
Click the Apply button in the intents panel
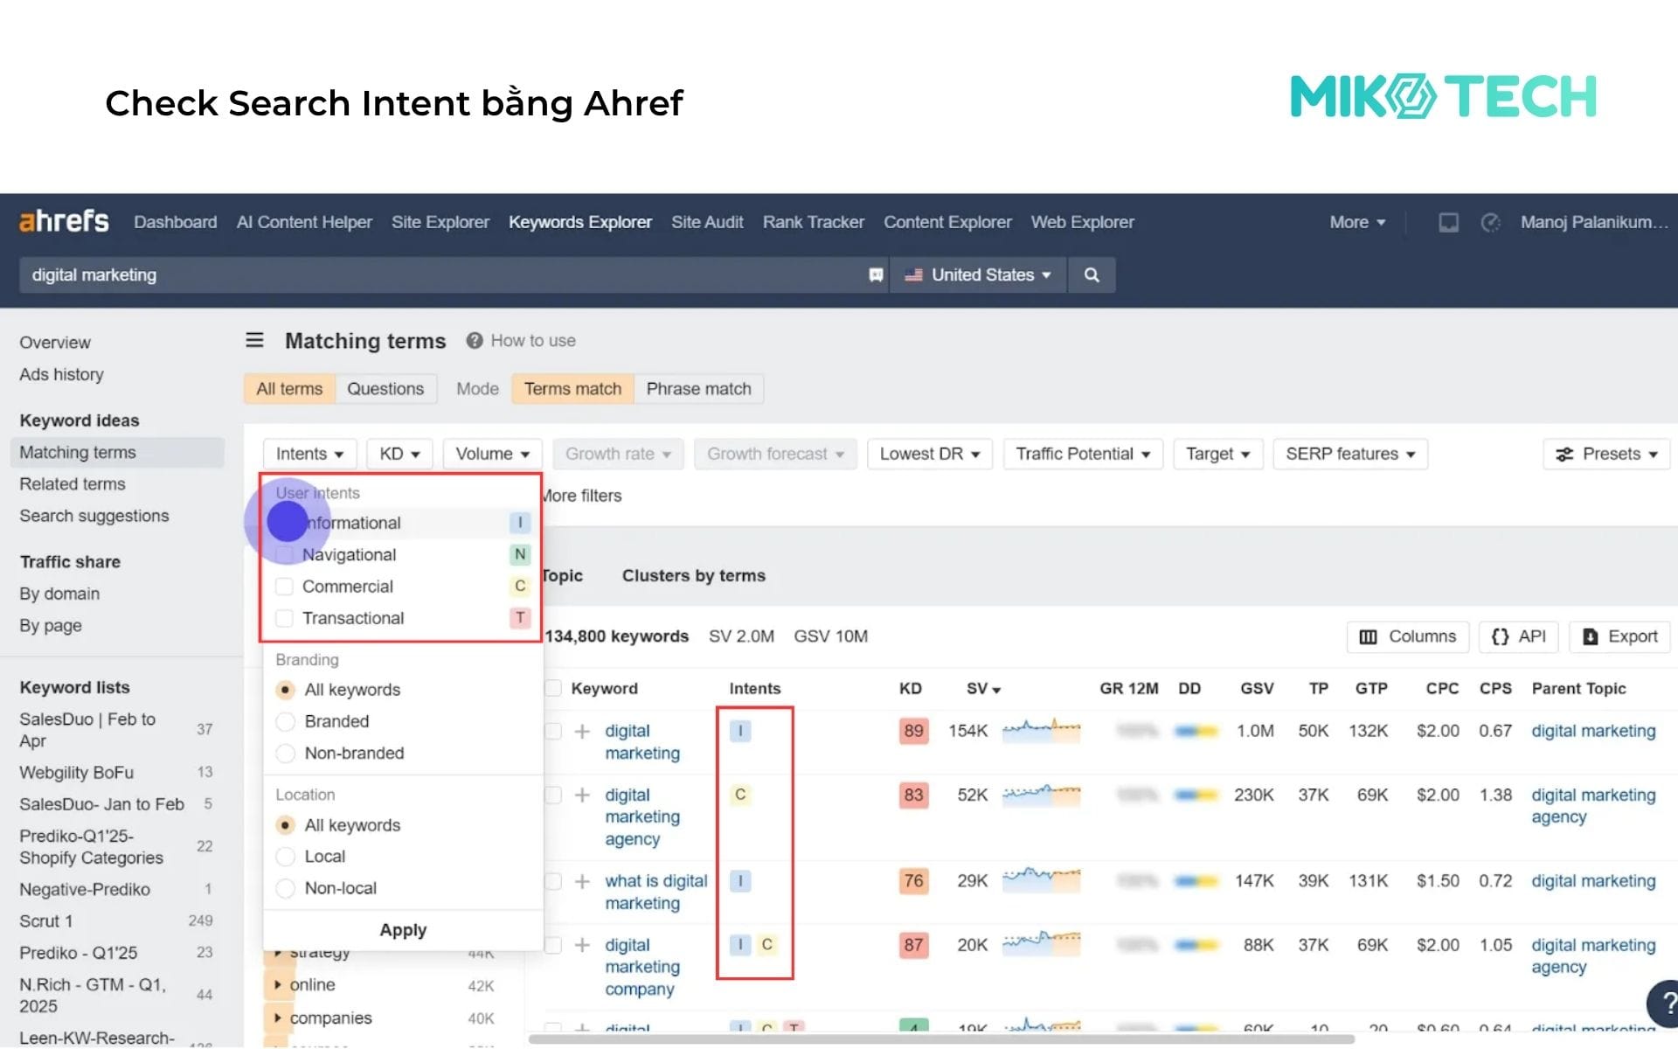click(x=403, y=929)
